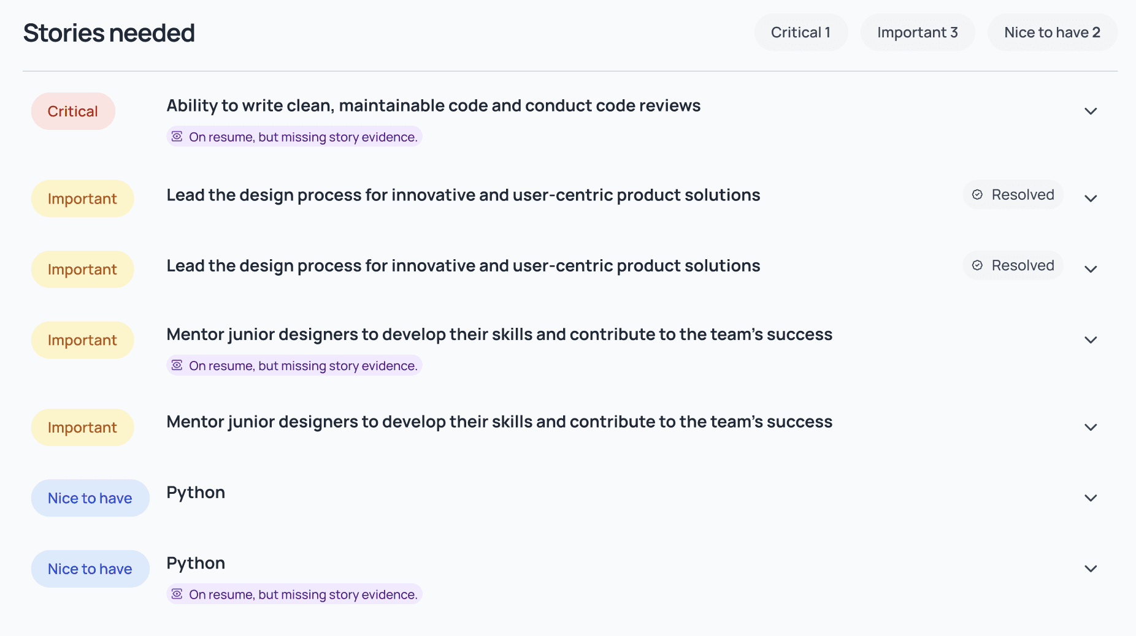Click the first Python story title
The height and width of the screenshot is (636, 1136).
coord(196,493)
